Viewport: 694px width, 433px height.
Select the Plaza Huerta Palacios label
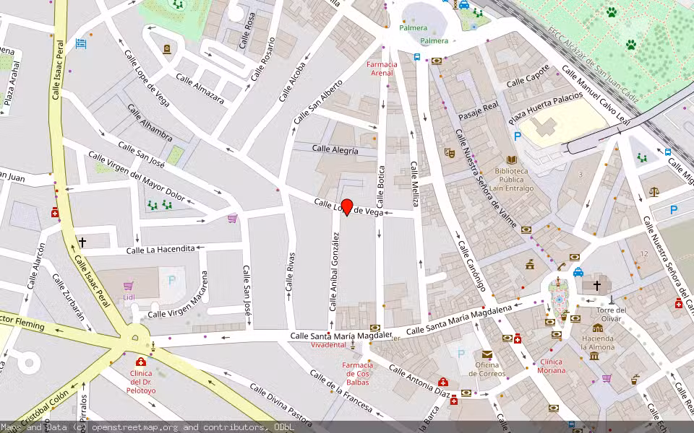click(x=546, y=108)
